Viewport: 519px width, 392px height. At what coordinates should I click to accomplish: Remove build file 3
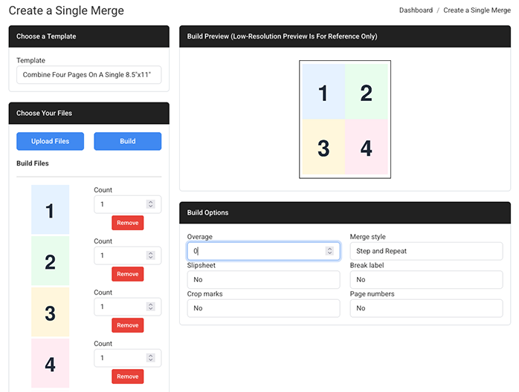click(127, 325)
